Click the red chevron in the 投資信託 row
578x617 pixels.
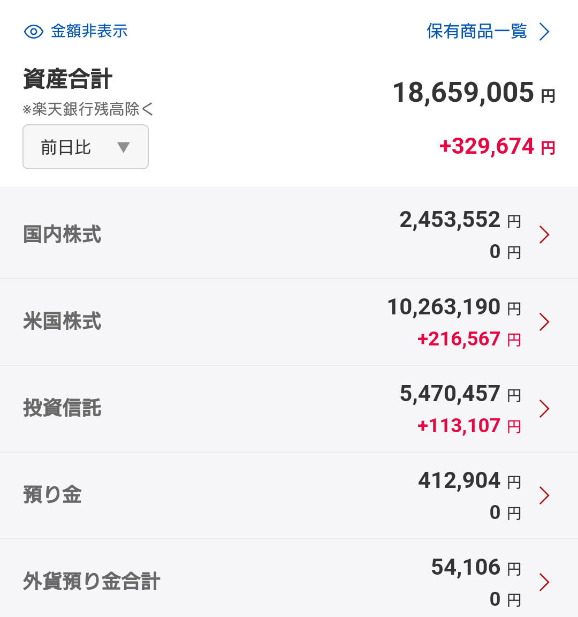click(544, 409)
